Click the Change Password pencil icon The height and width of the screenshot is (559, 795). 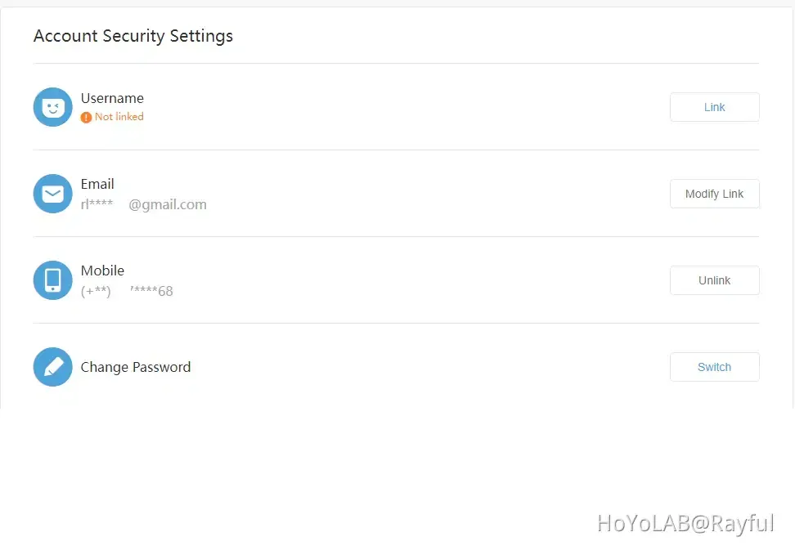52,367
